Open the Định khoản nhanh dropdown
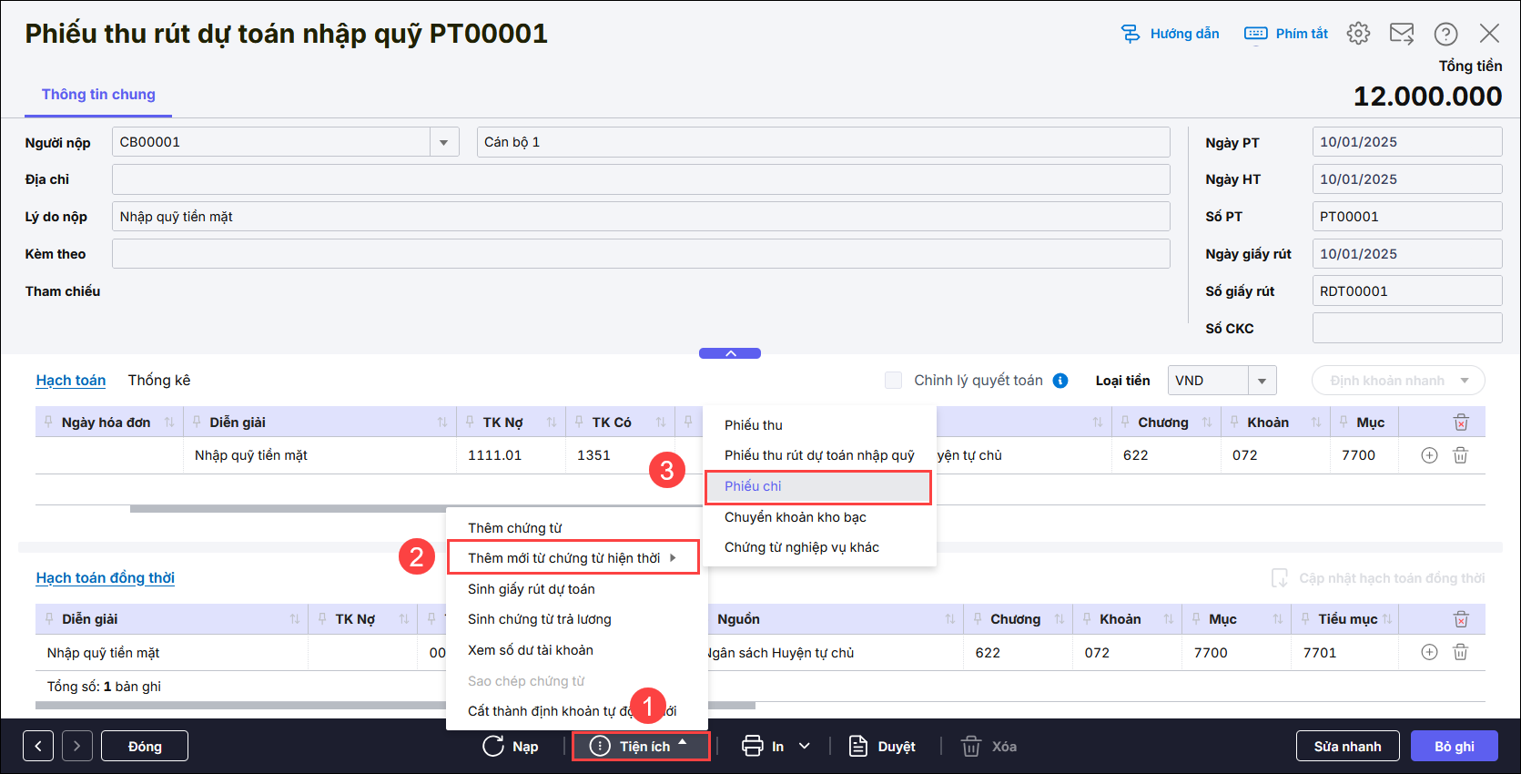The height and width of the screenshot is (774, 1521). (1398, 381)
